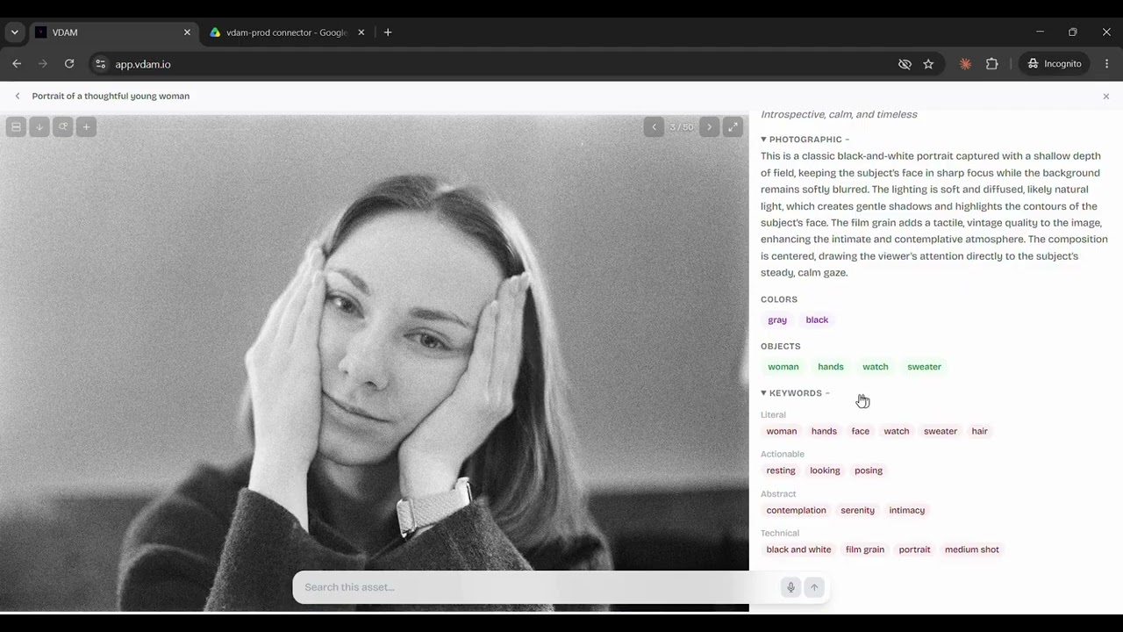The height and width of the screenshot is (632, 1123).
Task: Go to the previous asset with left chevron
Action: [x=654, y=127]
